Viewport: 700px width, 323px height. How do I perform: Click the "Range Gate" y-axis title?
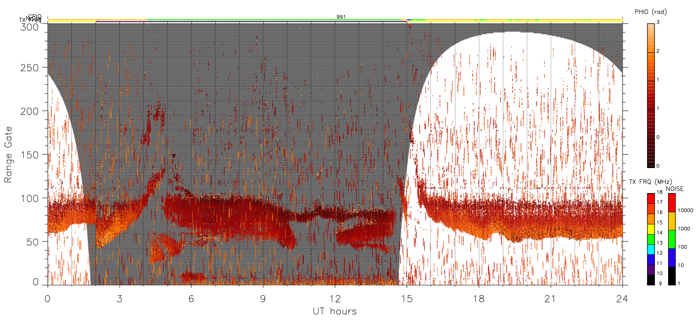[9, 155]
